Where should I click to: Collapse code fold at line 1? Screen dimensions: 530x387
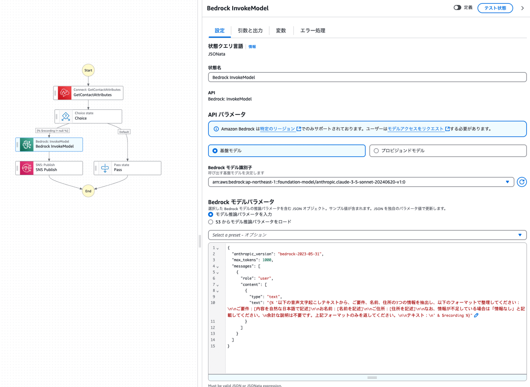[x=218, y=249]
